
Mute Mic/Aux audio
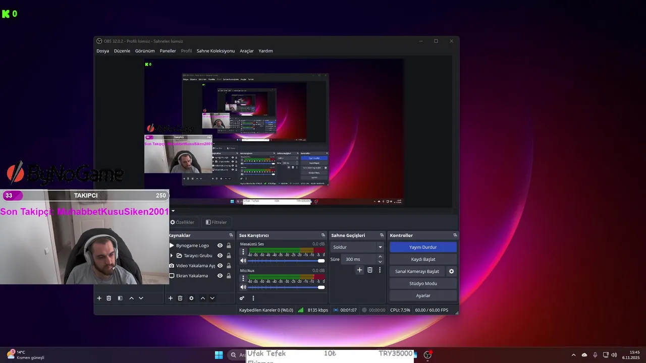coord(243,287)
